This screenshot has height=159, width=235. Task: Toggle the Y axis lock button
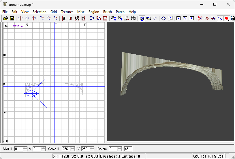[x=185, y=18]
